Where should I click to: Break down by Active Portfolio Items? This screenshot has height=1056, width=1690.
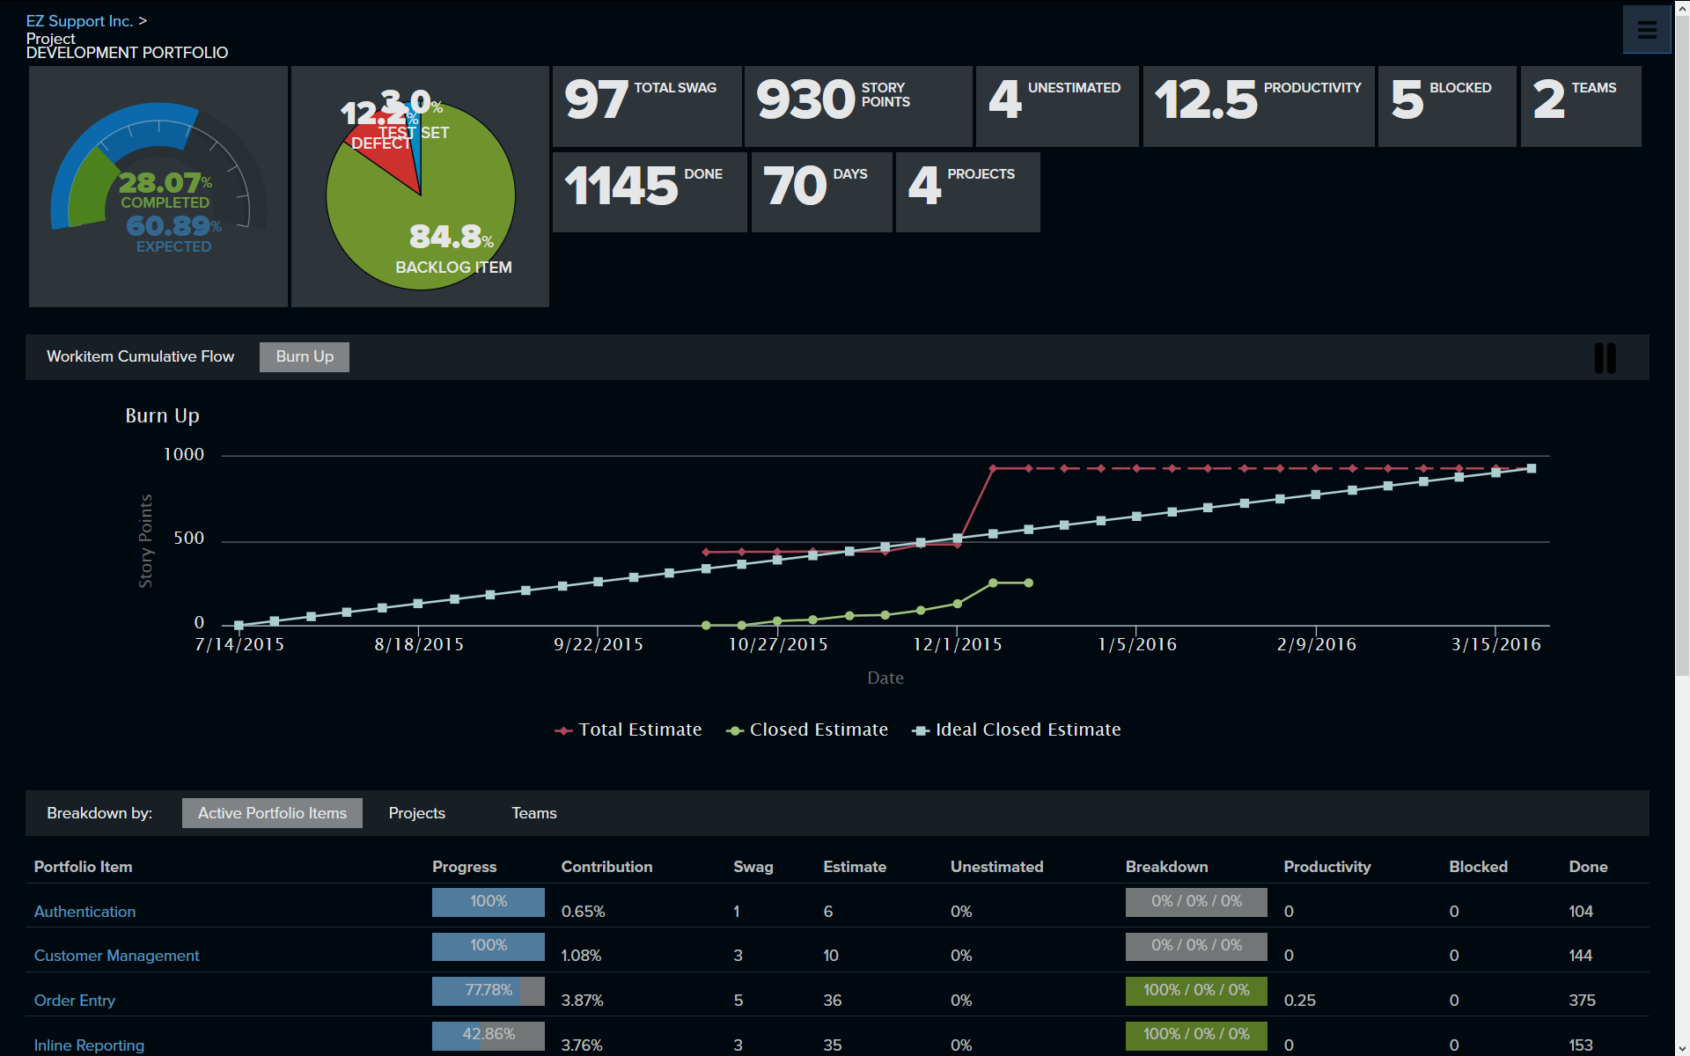(x=272, y=813)
